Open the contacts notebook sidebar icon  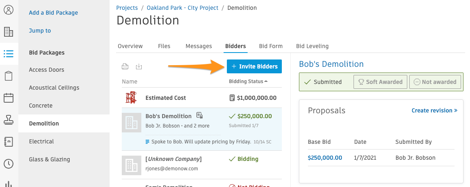coord(9,141)
